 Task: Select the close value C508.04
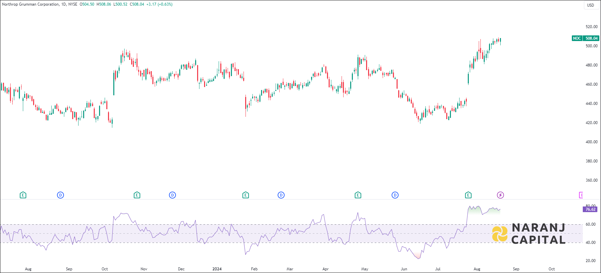point(137,4)
